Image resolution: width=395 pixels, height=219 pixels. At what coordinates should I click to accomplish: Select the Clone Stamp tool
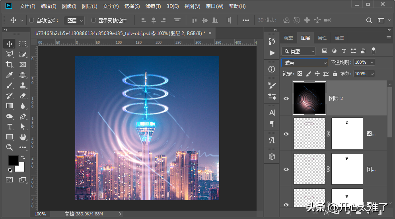[23, 85]
